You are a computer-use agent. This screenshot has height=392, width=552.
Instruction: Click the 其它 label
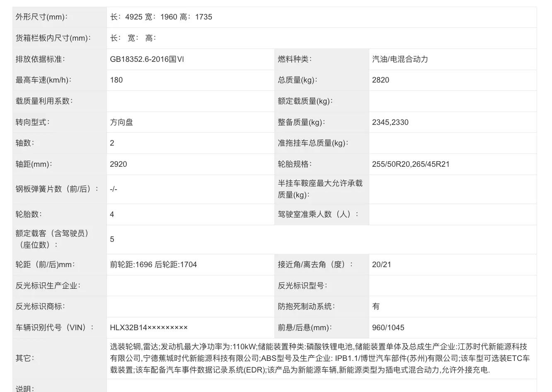coord(25,358)
